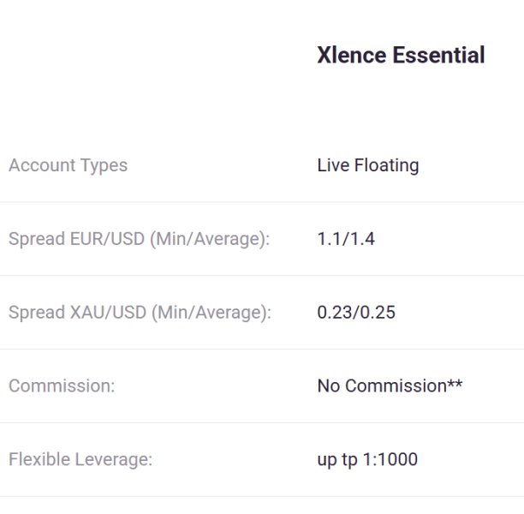This screenshot has height=514, width=524.
Task: Click the Live Floating account type value
Action: point(367,165)
